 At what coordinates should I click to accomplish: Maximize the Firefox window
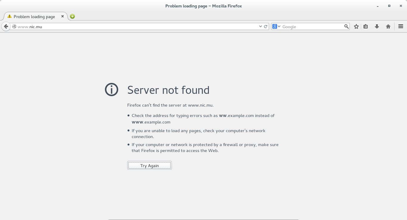pyautogui.click(x=389, y=6)
